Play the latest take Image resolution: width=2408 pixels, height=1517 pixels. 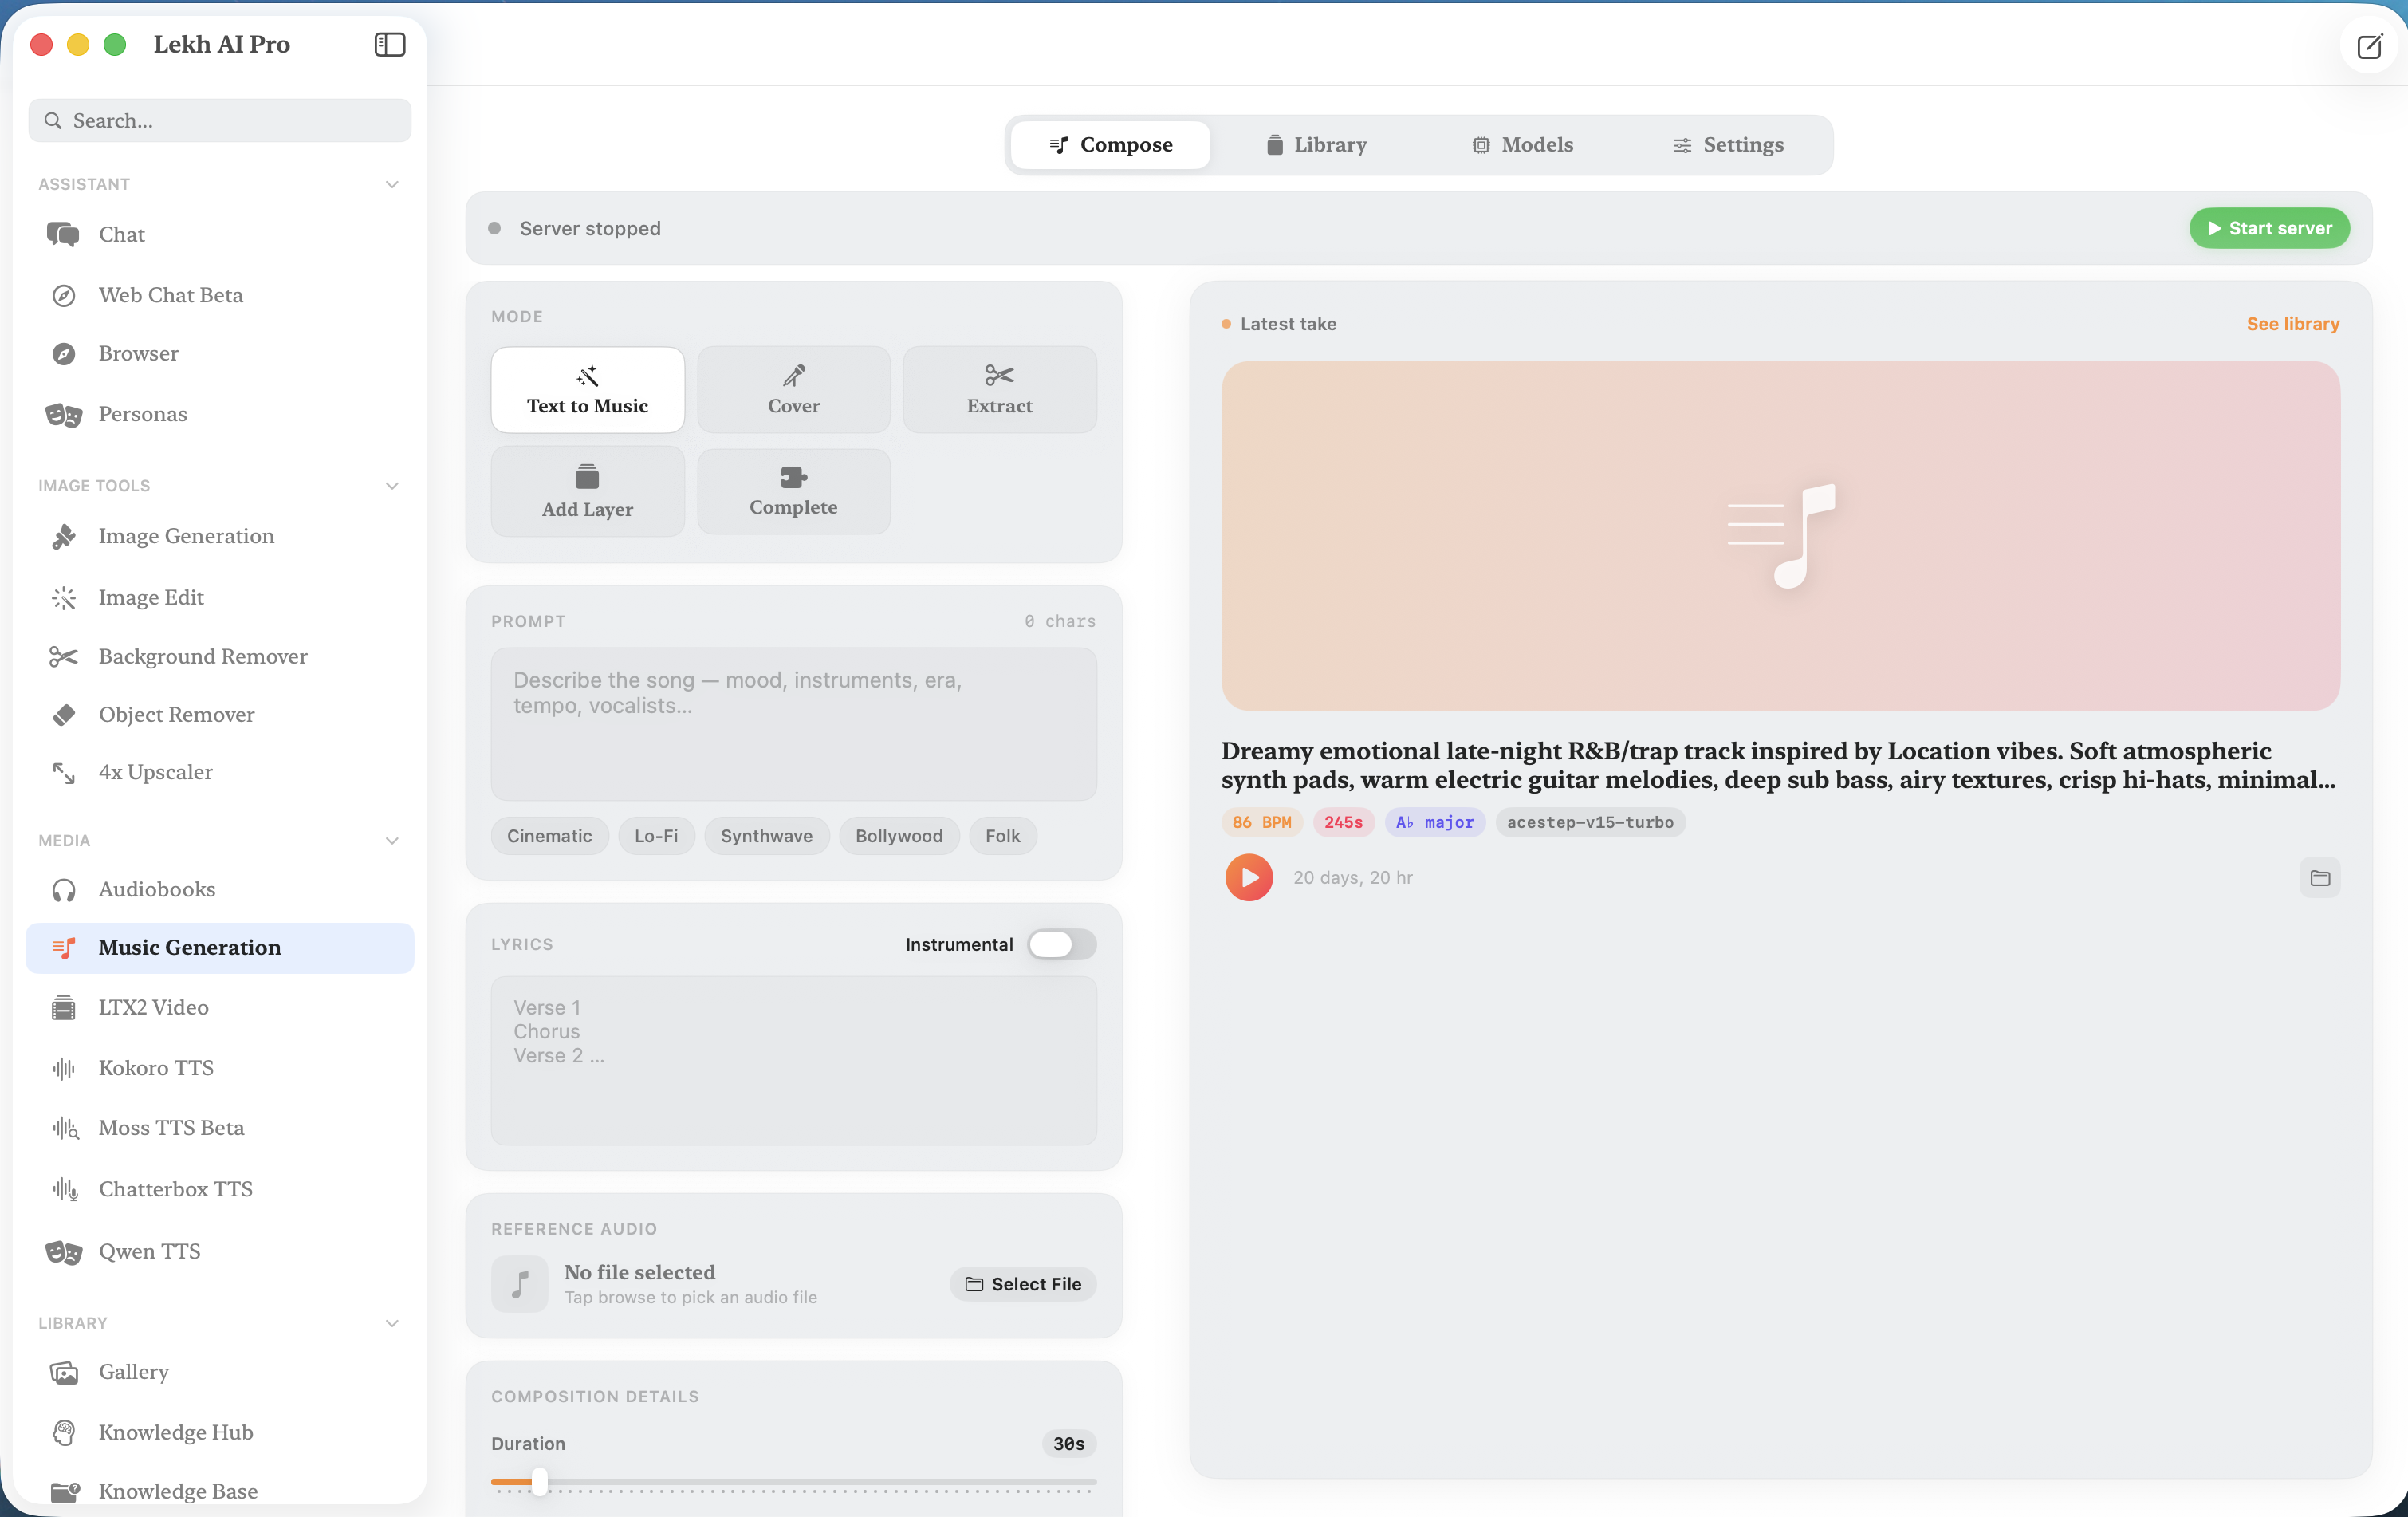pyautogui.click(x=1249, y=877)
